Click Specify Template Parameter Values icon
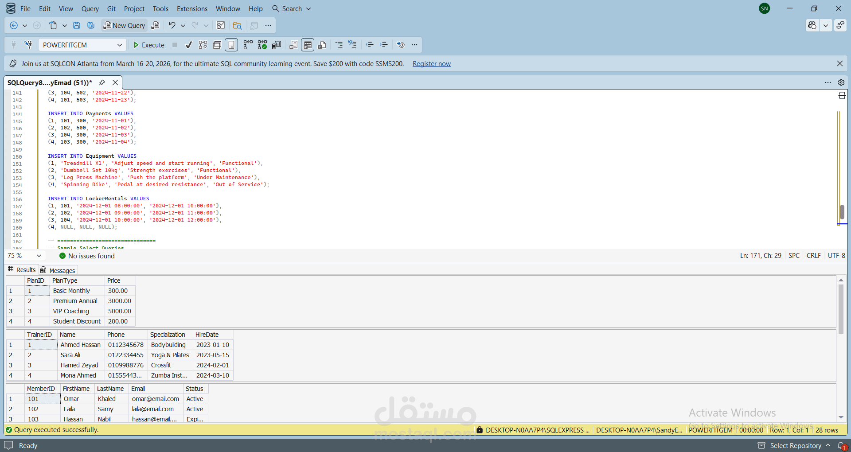 [401, 45]
